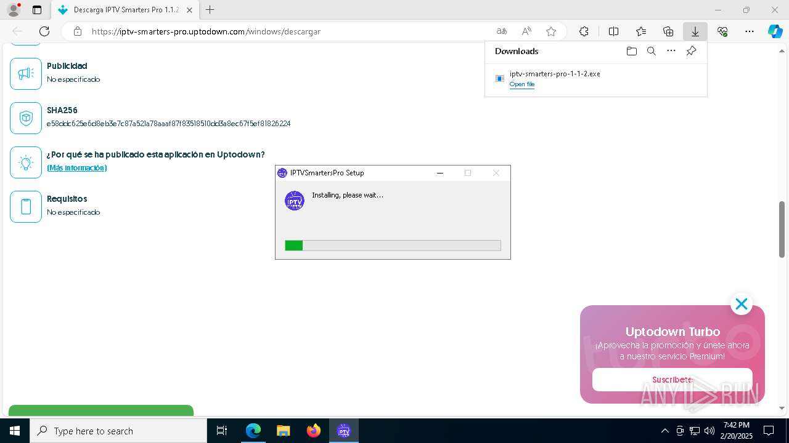Select iptv-smarters-pro-1-1-2.exe download entry

tap(595, 79)
